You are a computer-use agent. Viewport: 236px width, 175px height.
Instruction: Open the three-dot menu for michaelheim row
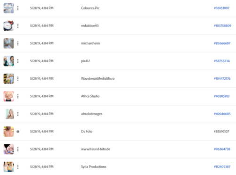click(18, 43)
